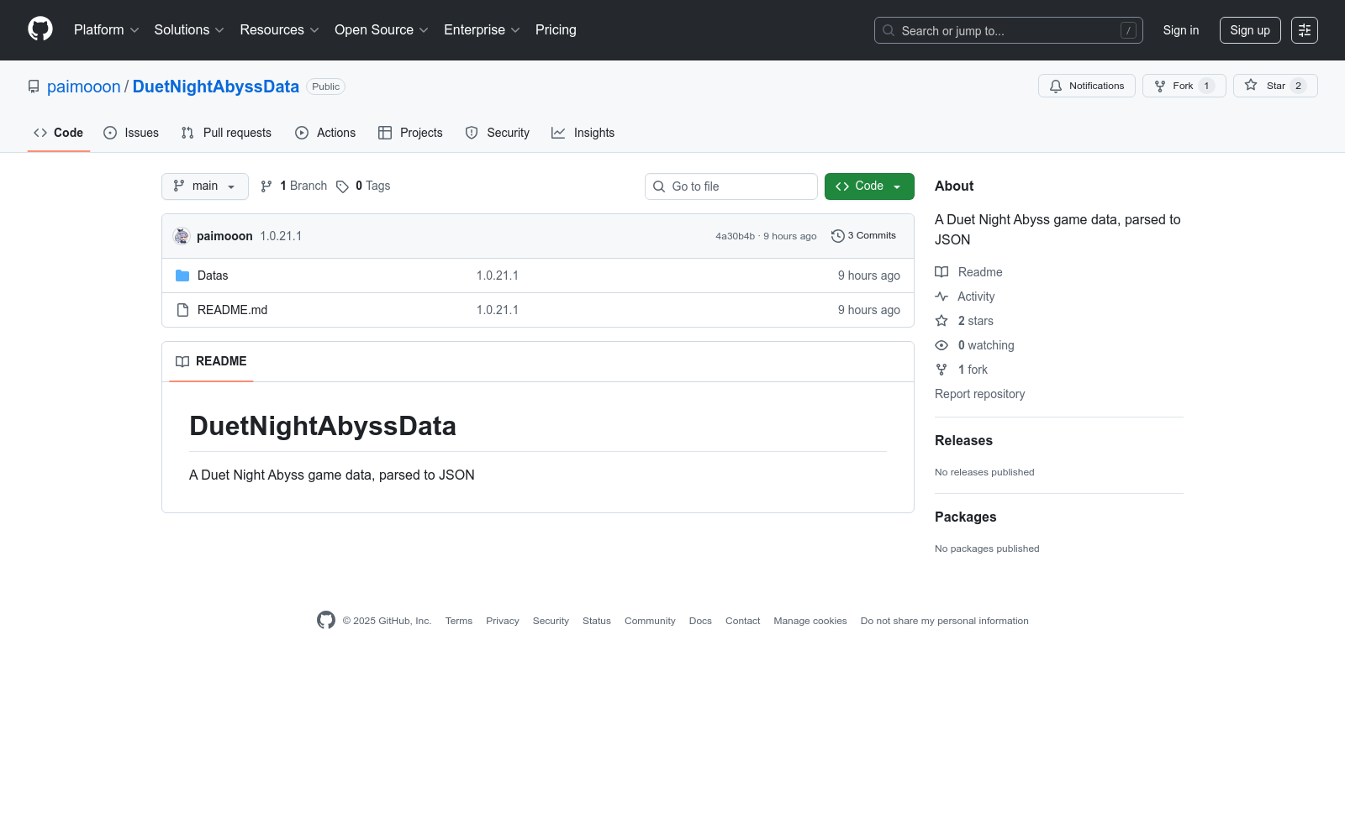Open paimooon author link in commit row
This screenshot has width=1345, height=840.
point(224,236)
